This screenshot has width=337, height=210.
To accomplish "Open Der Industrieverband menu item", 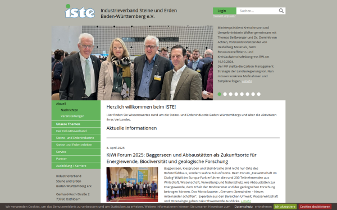I will pyautogui.click(x=76, y=131).
